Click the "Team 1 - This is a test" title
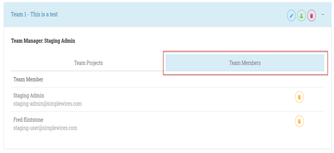The image size is (334, 153). pyautogui.click(x=34, y=15)
